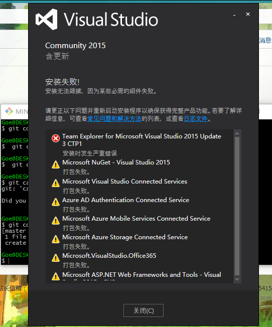Click the red error icon beside Team Explorer
The image size is (272, 327).
coord(56,138)
